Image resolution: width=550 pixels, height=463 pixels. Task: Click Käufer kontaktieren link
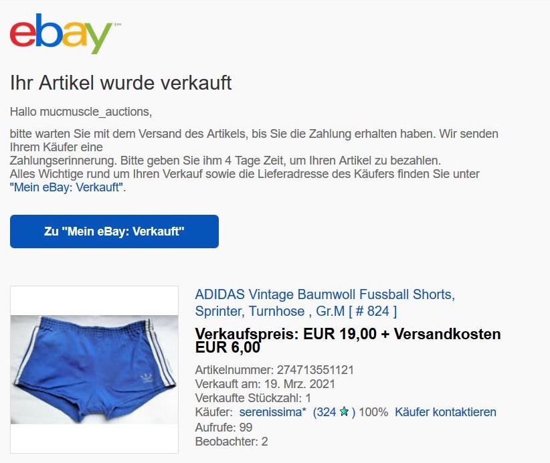(446, 411)
